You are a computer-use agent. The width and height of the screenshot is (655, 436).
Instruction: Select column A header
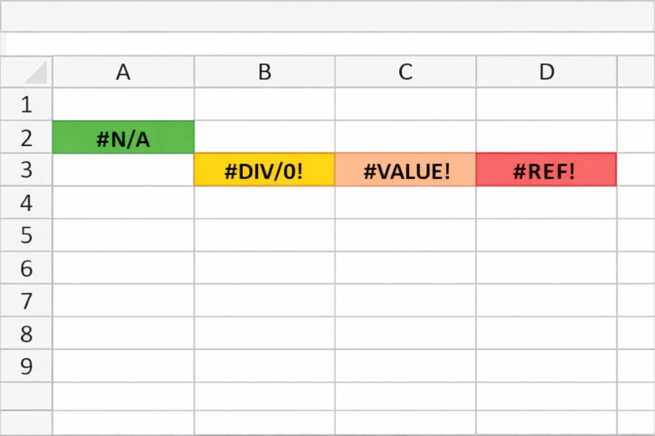pos(123,72)
